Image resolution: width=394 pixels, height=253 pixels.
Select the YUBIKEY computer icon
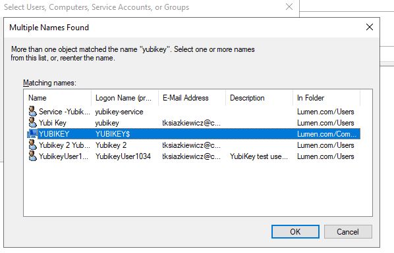(x=32, y=133)
